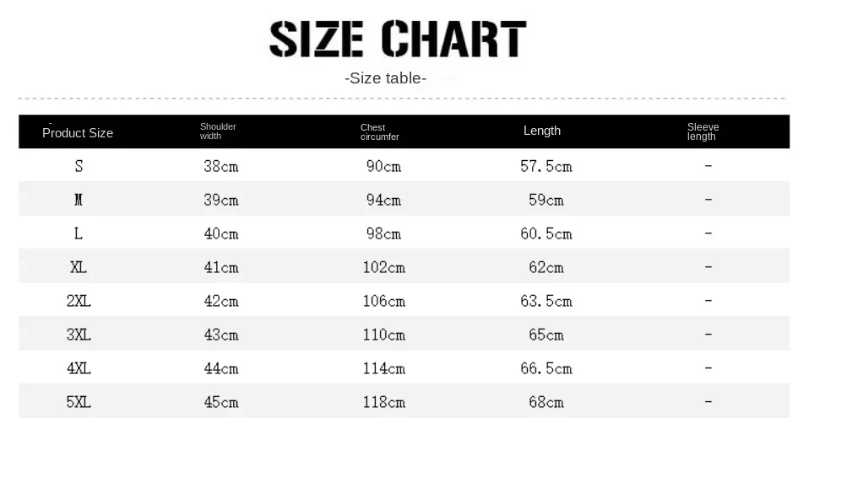
Task: Select the 3XL size row label
Action: pos(79,335)
